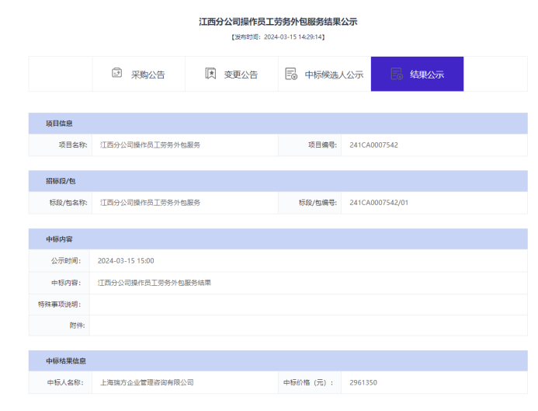Viewport: 538px width, 411px height.
Task: Click the 标段/包名称 value text
Action: click(x=150, y=203)
